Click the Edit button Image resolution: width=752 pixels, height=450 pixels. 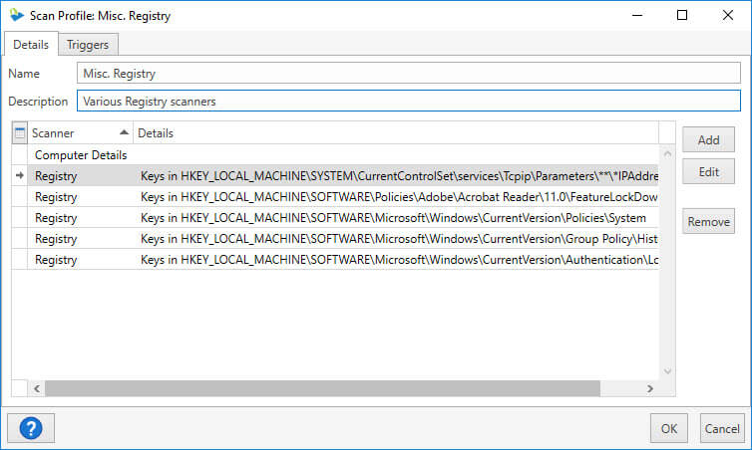click(x=708, y=172)
